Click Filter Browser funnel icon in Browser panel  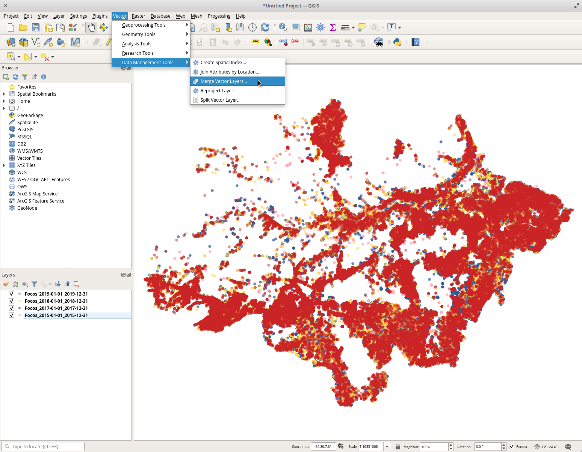click(x=25, y=77)
